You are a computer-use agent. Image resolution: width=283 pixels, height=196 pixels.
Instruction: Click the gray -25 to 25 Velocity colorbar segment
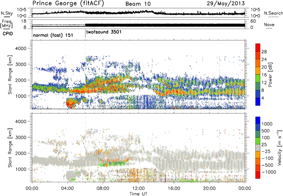pyautogui.click(x=258, y=148)
